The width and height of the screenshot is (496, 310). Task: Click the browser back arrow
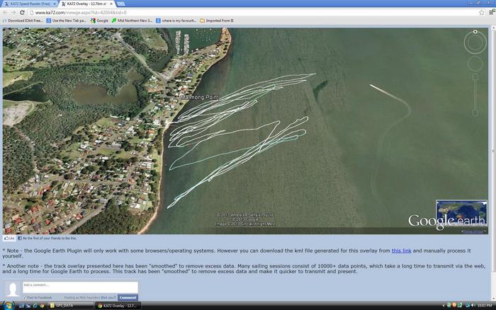(6, 13)
